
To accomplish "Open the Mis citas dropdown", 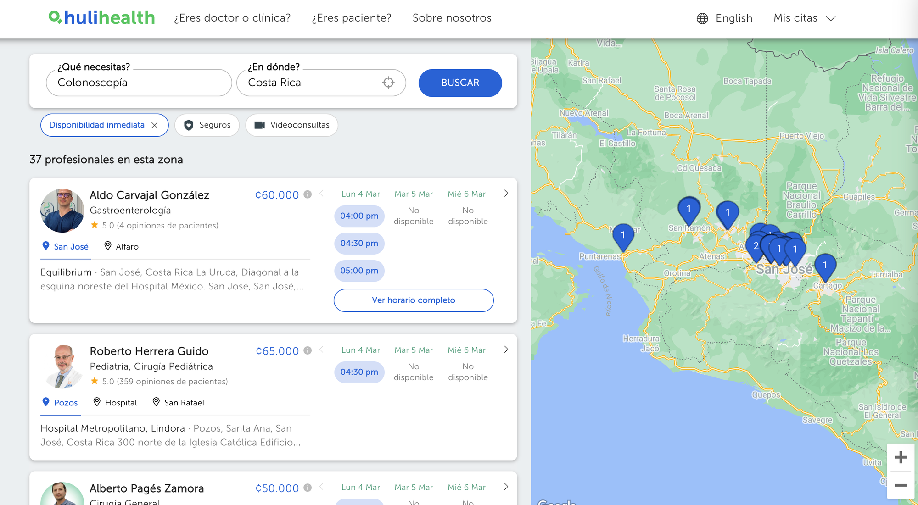I will click(x=804, y=18).
